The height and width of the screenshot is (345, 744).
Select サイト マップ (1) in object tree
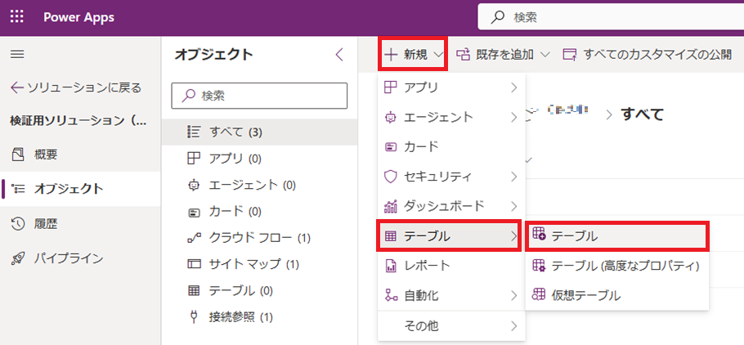[x=259, y=264]
